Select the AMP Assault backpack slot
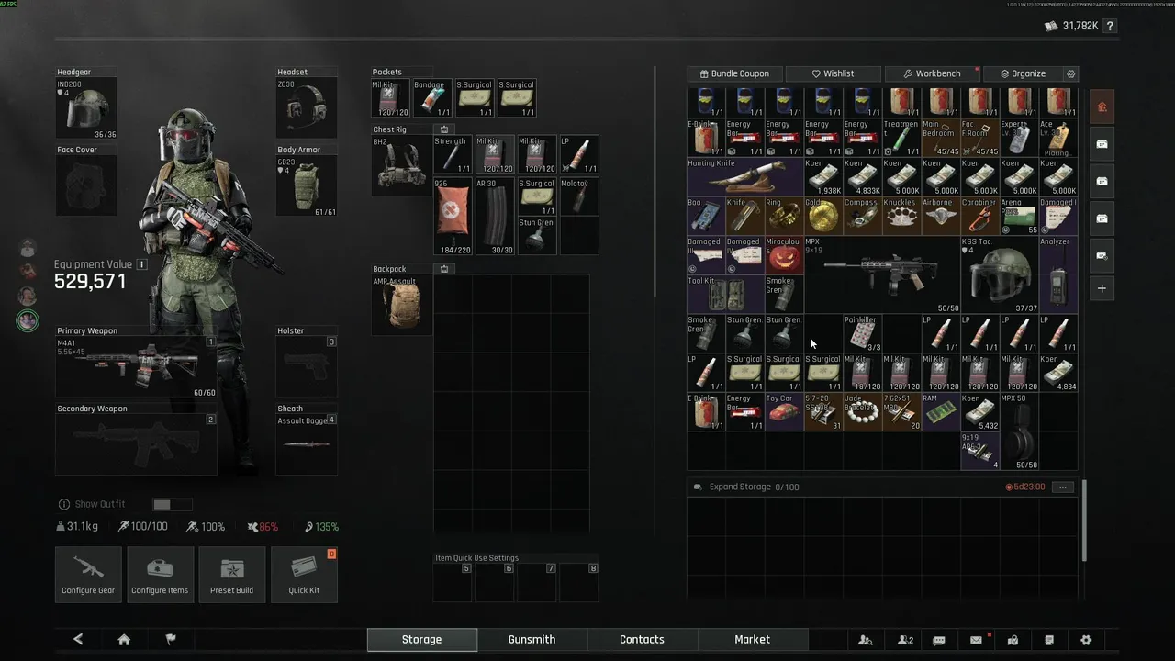The height and width of the screenshot is (661, 1175). [x=402, y=305]
